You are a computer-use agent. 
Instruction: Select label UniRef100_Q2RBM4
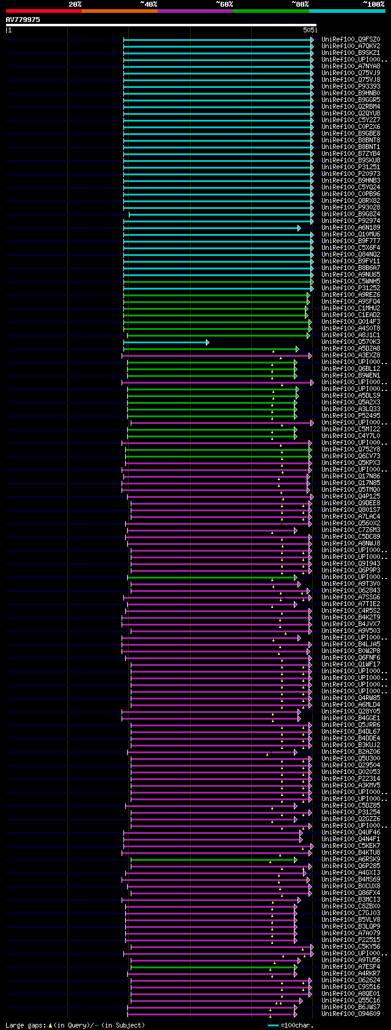351,106
